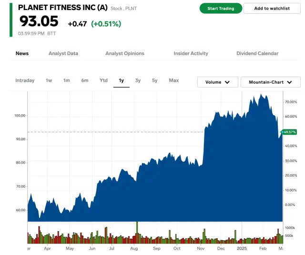Click the Start Trading button
305x255 pixels.
pos(221,9)
